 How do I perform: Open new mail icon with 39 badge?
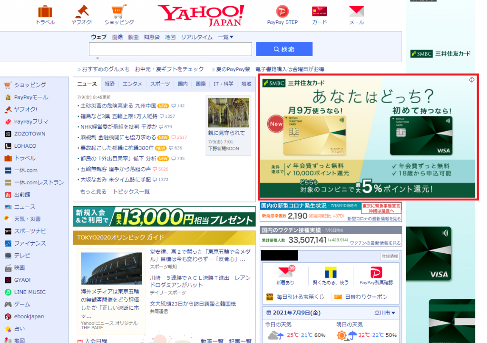tap(286, 272)
